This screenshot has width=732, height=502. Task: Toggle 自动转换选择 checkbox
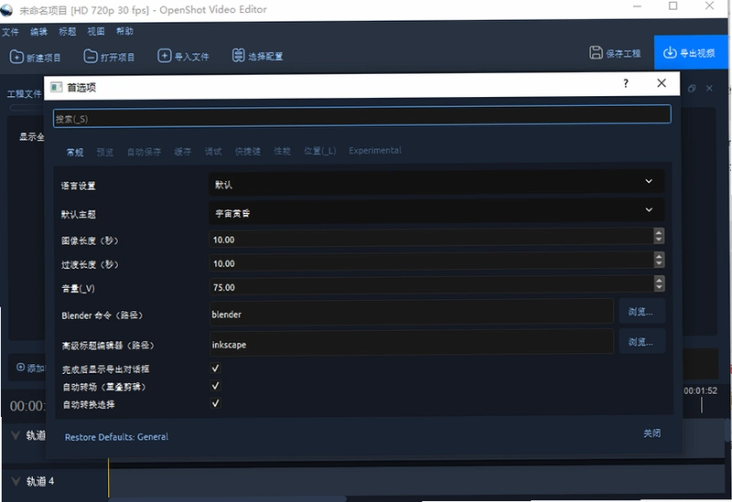(x=215, y=403)
